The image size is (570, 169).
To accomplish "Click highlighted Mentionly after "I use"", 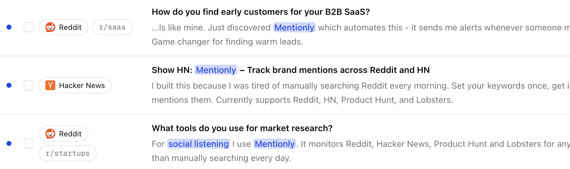I will point(275,144).
